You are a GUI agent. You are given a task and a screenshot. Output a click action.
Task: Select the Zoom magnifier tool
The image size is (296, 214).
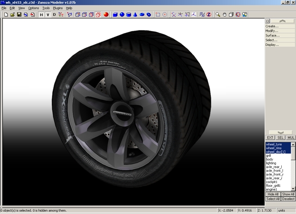pos(218,15)
